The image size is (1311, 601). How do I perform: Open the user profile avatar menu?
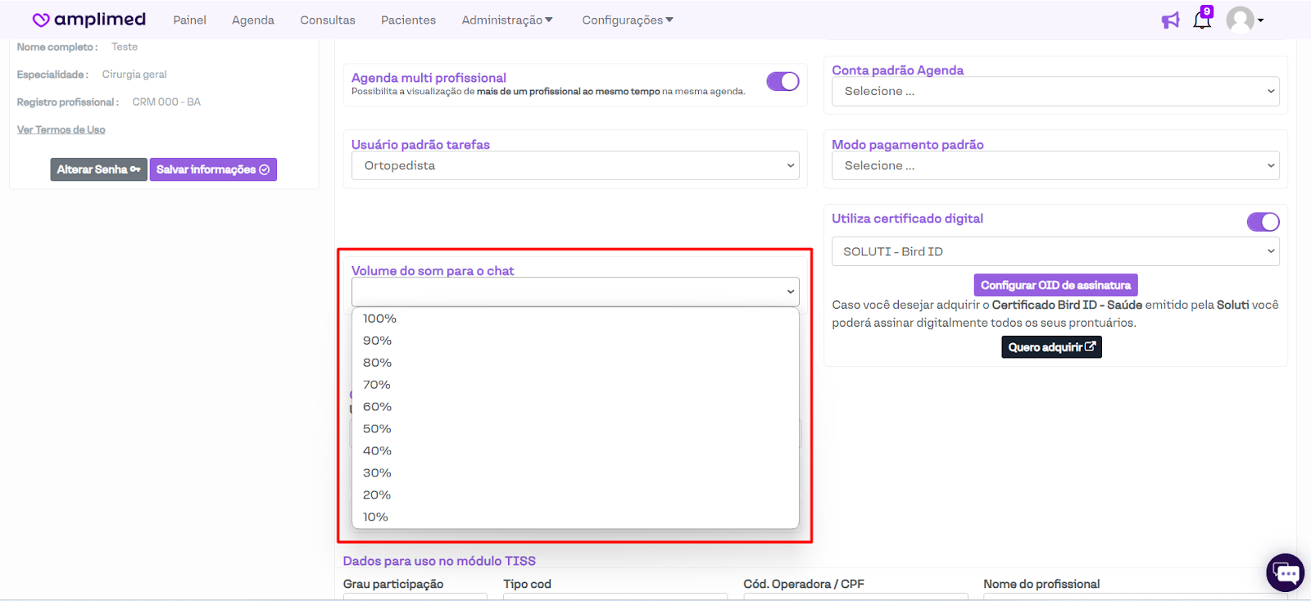[x=1243, y=20]
